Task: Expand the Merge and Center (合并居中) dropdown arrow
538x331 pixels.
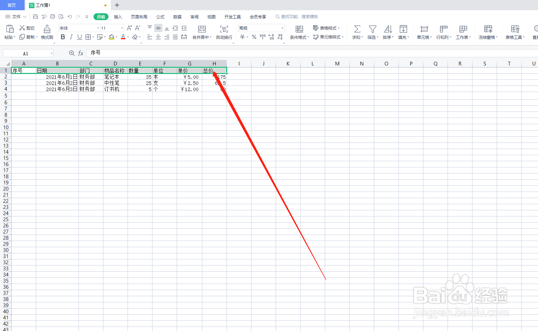Action: [x=210, y=37]
